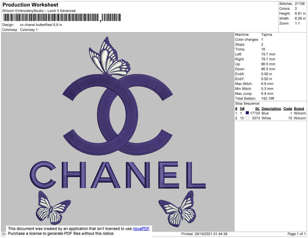Click the Max Stitch value 6.9 mm
This screenshot has height=238, width=308.
(x=267, y=84)
